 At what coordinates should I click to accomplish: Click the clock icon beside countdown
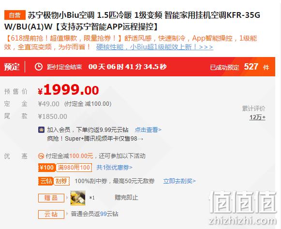point(39,67)
